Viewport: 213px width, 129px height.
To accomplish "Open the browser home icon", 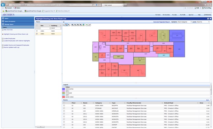I will 205,5.
